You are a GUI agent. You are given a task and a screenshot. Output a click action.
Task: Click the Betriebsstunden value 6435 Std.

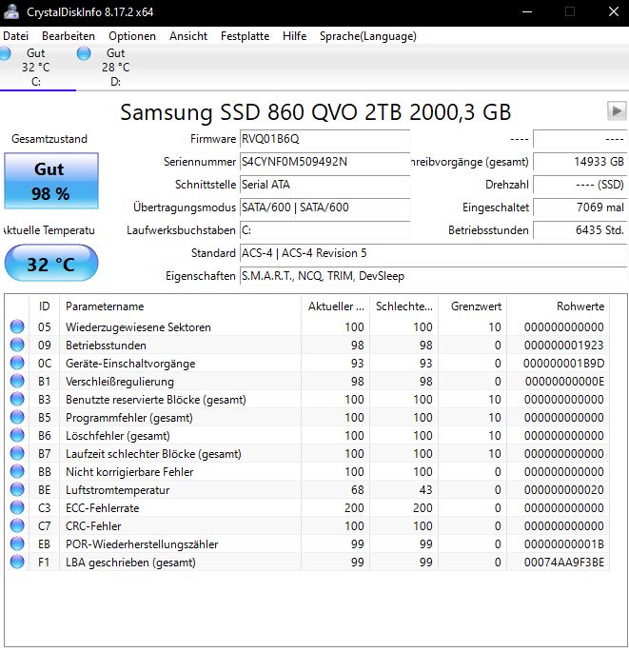(580, 230)
